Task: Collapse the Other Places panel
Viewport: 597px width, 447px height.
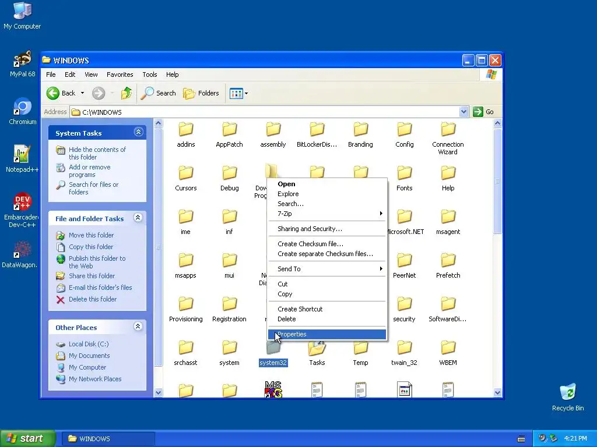Action: (x=138, y=326)
